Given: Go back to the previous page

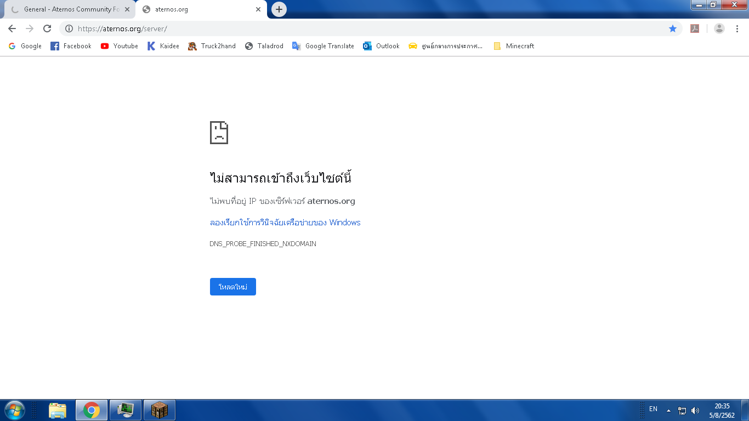Looking at the screenshot, I should point(12,29).
